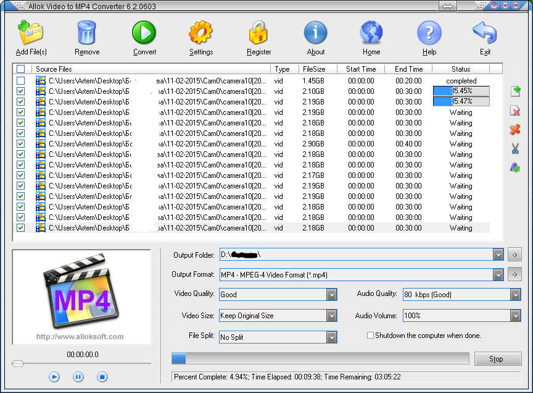This screenshot has width=533, height=393.
Task: Open the Video Quality dropdown
Action: (x=332, y=295)
